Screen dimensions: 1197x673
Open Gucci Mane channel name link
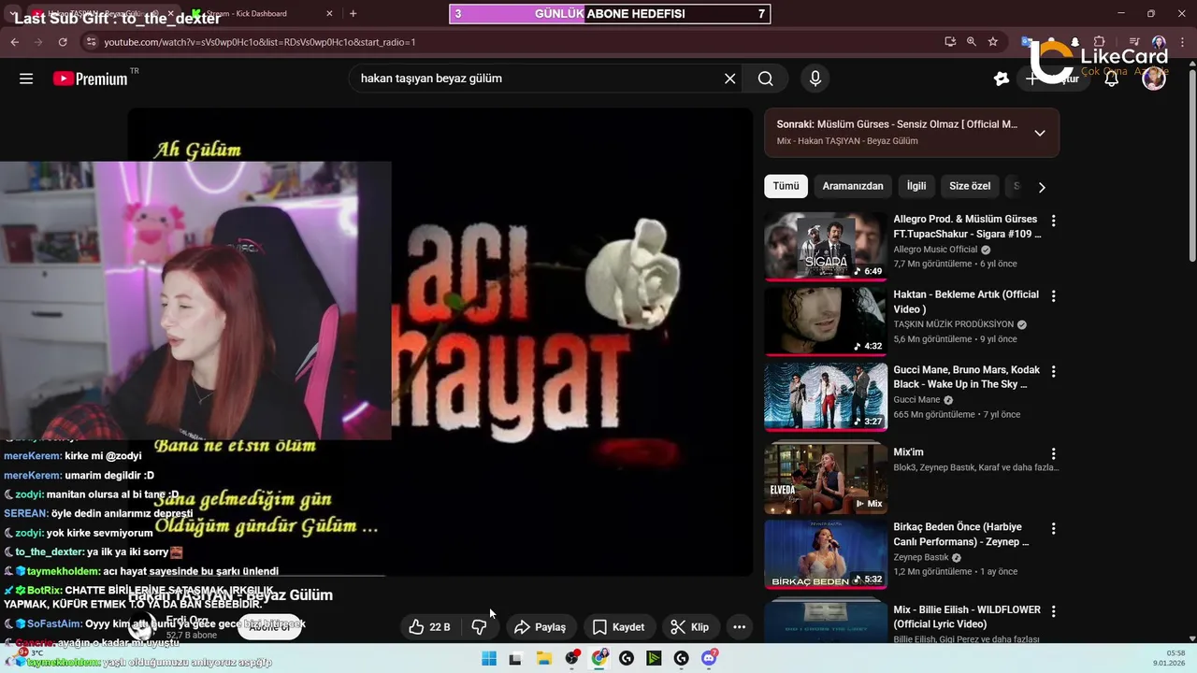(x=916, y=400)
